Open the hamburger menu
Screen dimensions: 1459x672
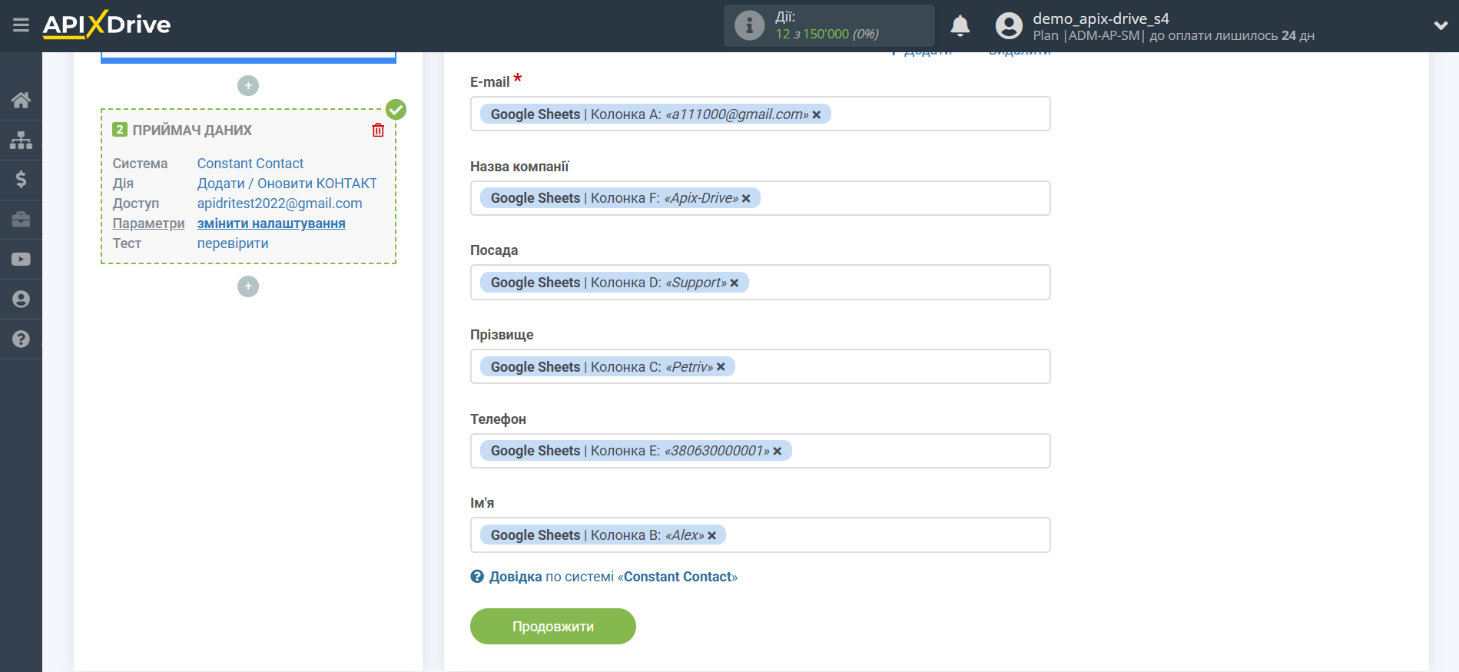21,25
